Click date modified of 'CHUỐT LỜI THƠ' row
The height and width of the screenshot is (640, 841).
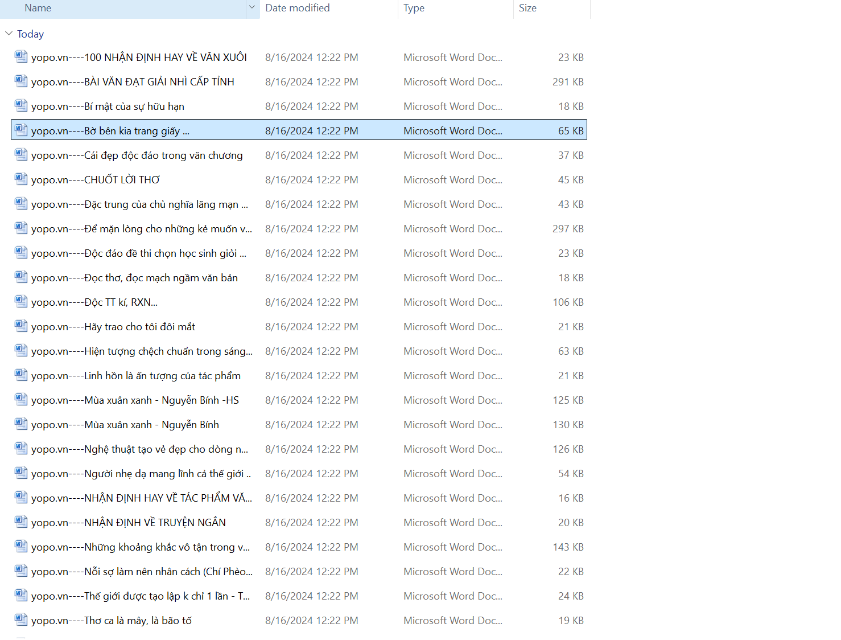click(x=312, y=180)
